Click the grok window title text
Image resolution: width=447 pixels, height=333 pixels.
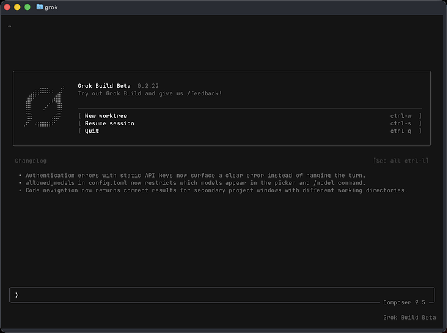[51, 7]
